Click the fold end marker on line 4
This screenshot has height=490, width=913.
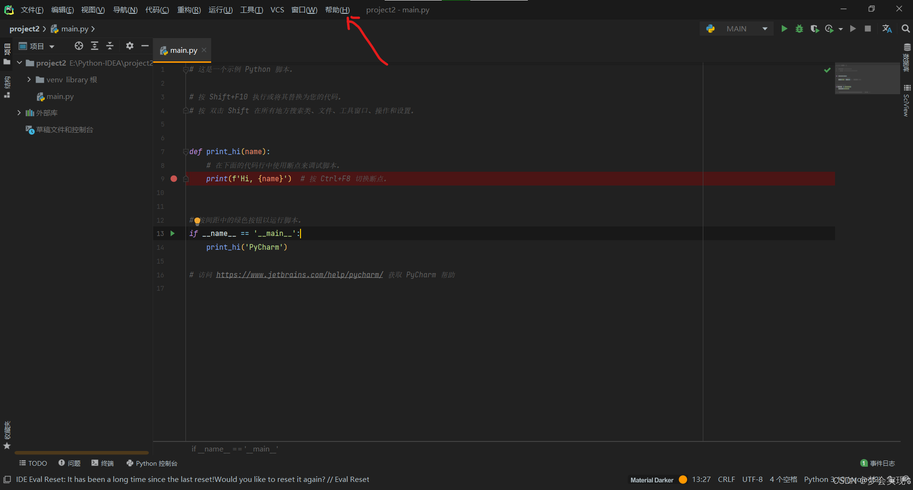[x=185, y=111]
